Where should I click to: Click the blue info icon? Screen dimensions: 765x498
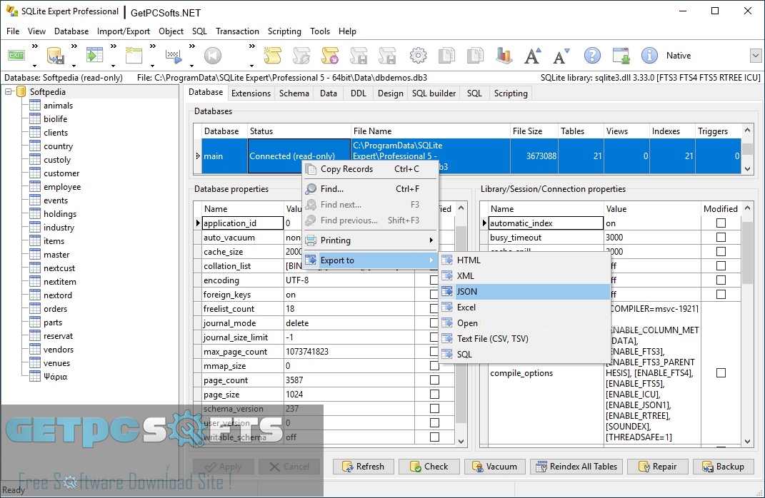(x=649, y=56)
